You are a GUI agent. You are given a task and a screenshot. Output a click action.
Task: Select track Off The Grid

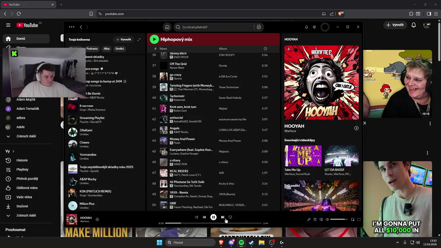click(x=213, y=65)
